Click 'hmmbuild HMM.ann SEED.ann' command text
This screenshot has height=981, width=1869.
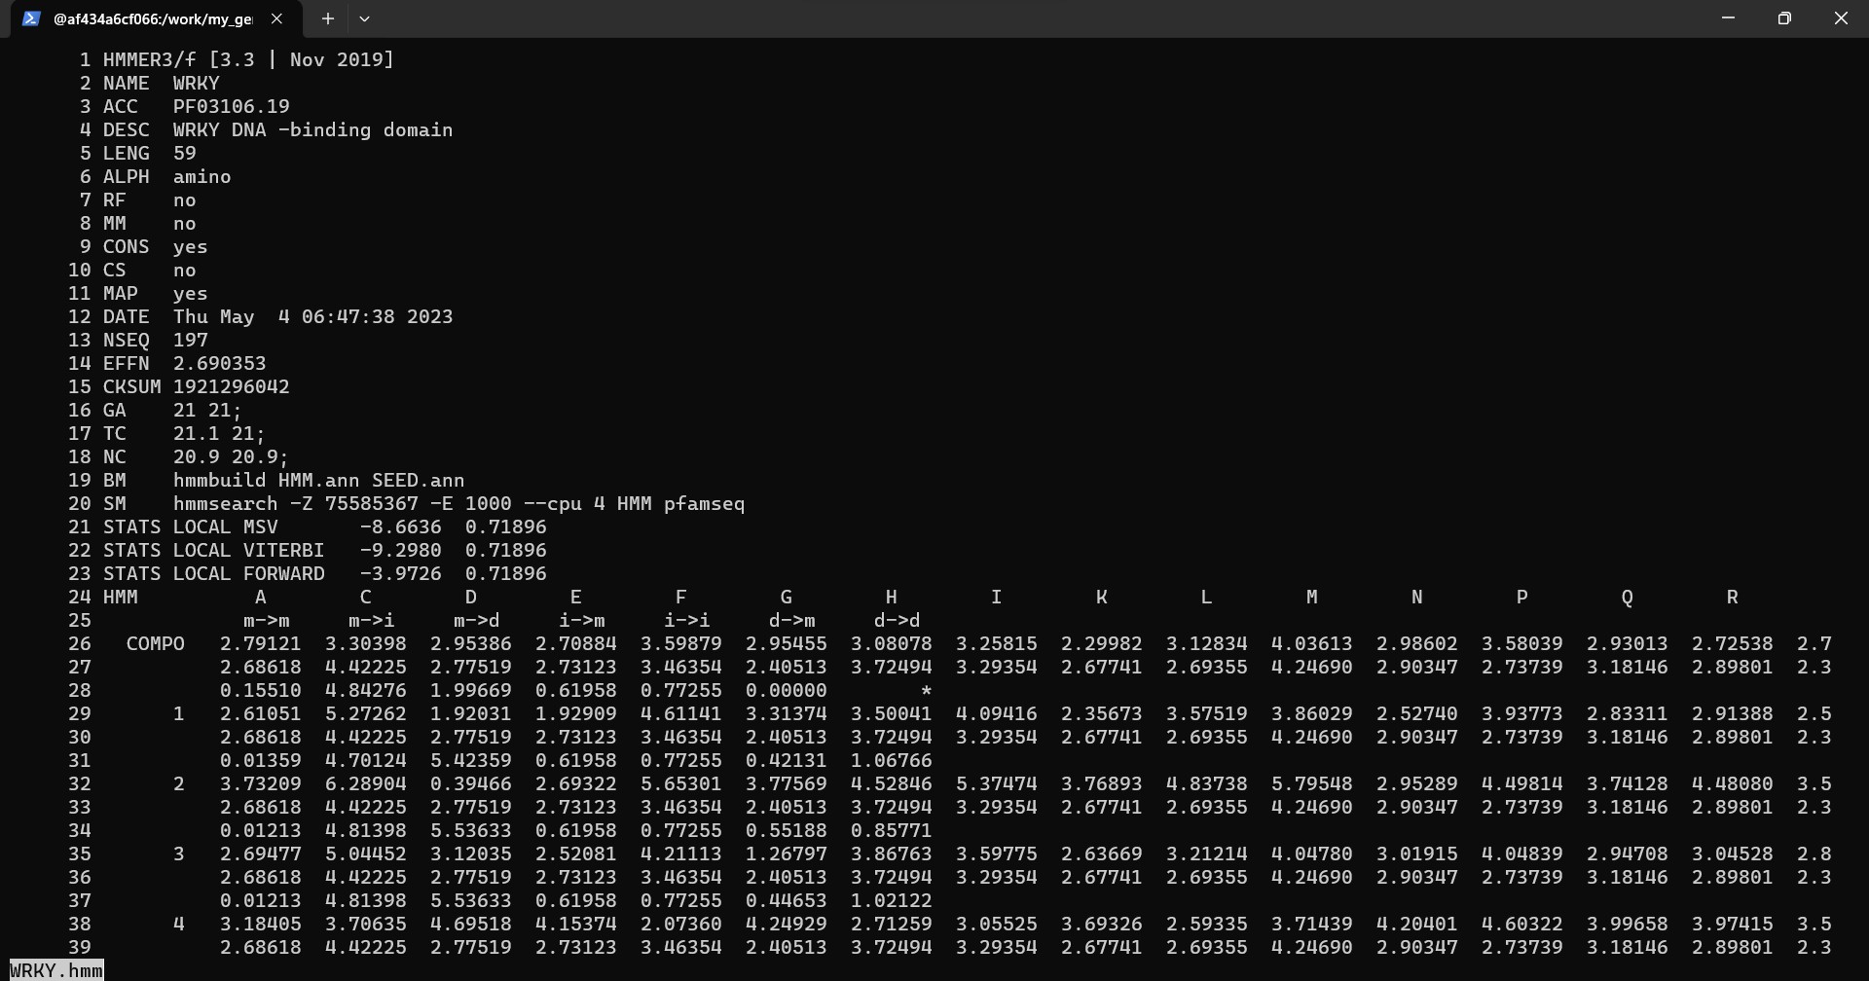(x=318, y=480)
